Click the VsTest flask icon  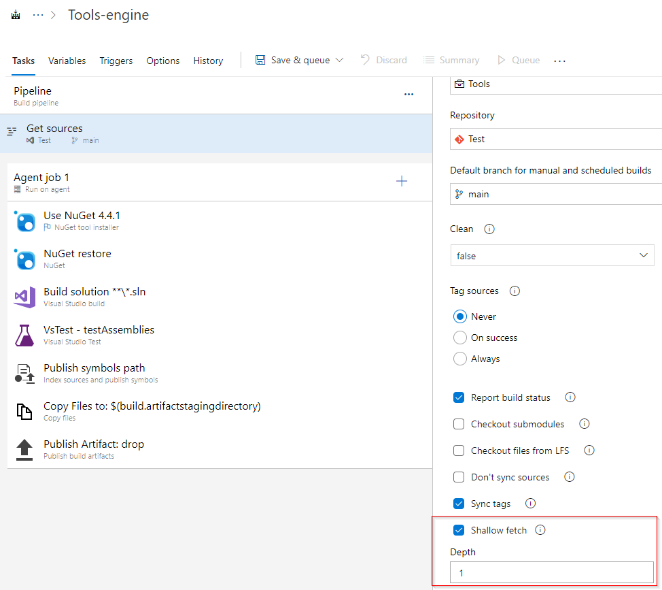click(24, 335)
